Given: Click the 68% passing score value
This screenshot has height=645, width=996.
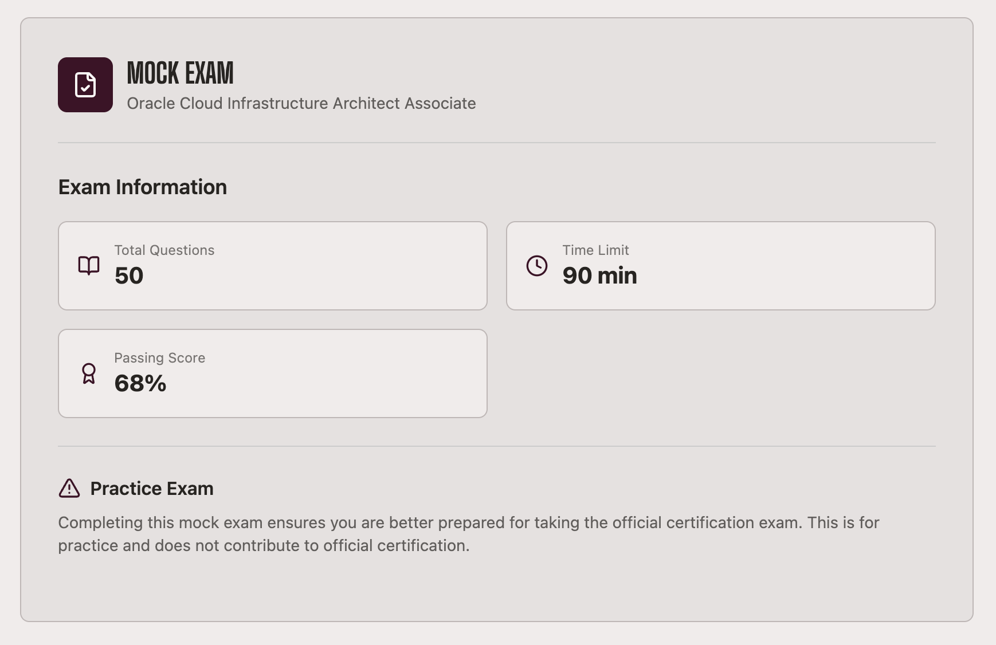Looking at the screenshot, I should [140, 383].
